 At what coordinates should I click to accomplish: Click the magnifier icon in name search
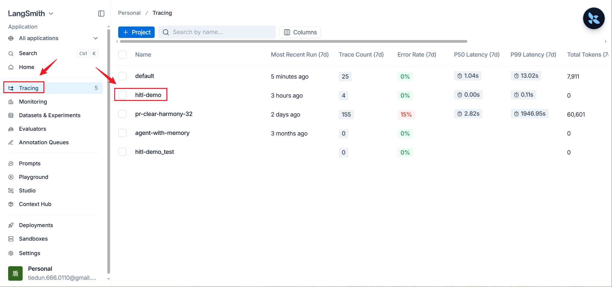pyautogui.click(x=166, y=32)
